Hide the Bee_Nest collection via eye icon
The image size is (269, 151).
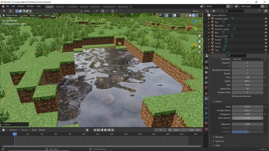coord(266,26)
